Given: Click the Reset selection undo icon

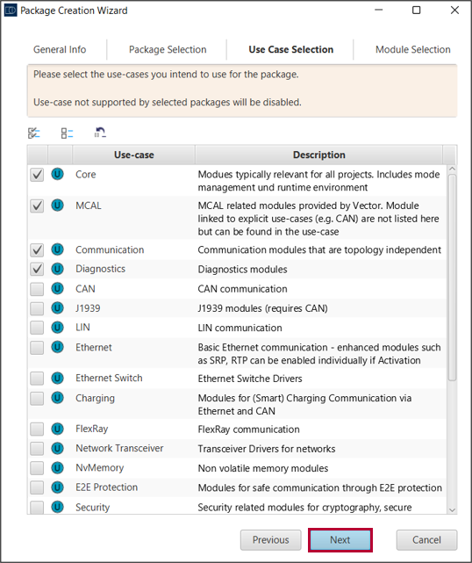Looking at the screenshot, I should tap(100, 133).
